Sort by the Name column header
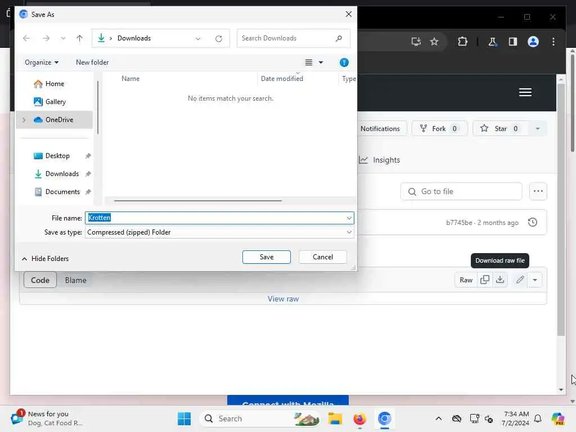This screenshot has height=432, width=576. [x=130, y=79]
